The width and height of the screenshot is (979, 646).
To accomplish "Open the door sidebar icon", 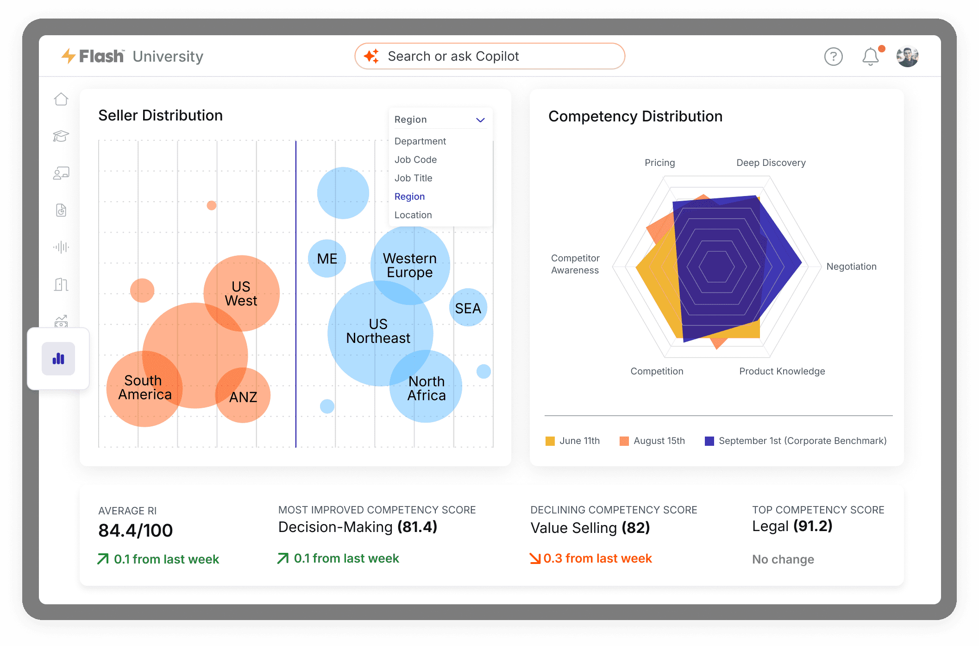I will click(x=61, y=284).
